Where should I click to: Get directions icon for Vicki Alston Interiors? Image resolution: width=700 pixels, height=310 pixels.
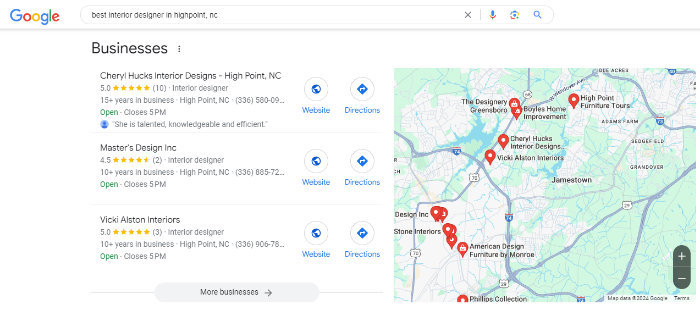tap(362, 233)
